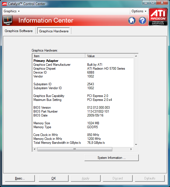
Task: Click the Apply button
Action: tap(86, 178)
